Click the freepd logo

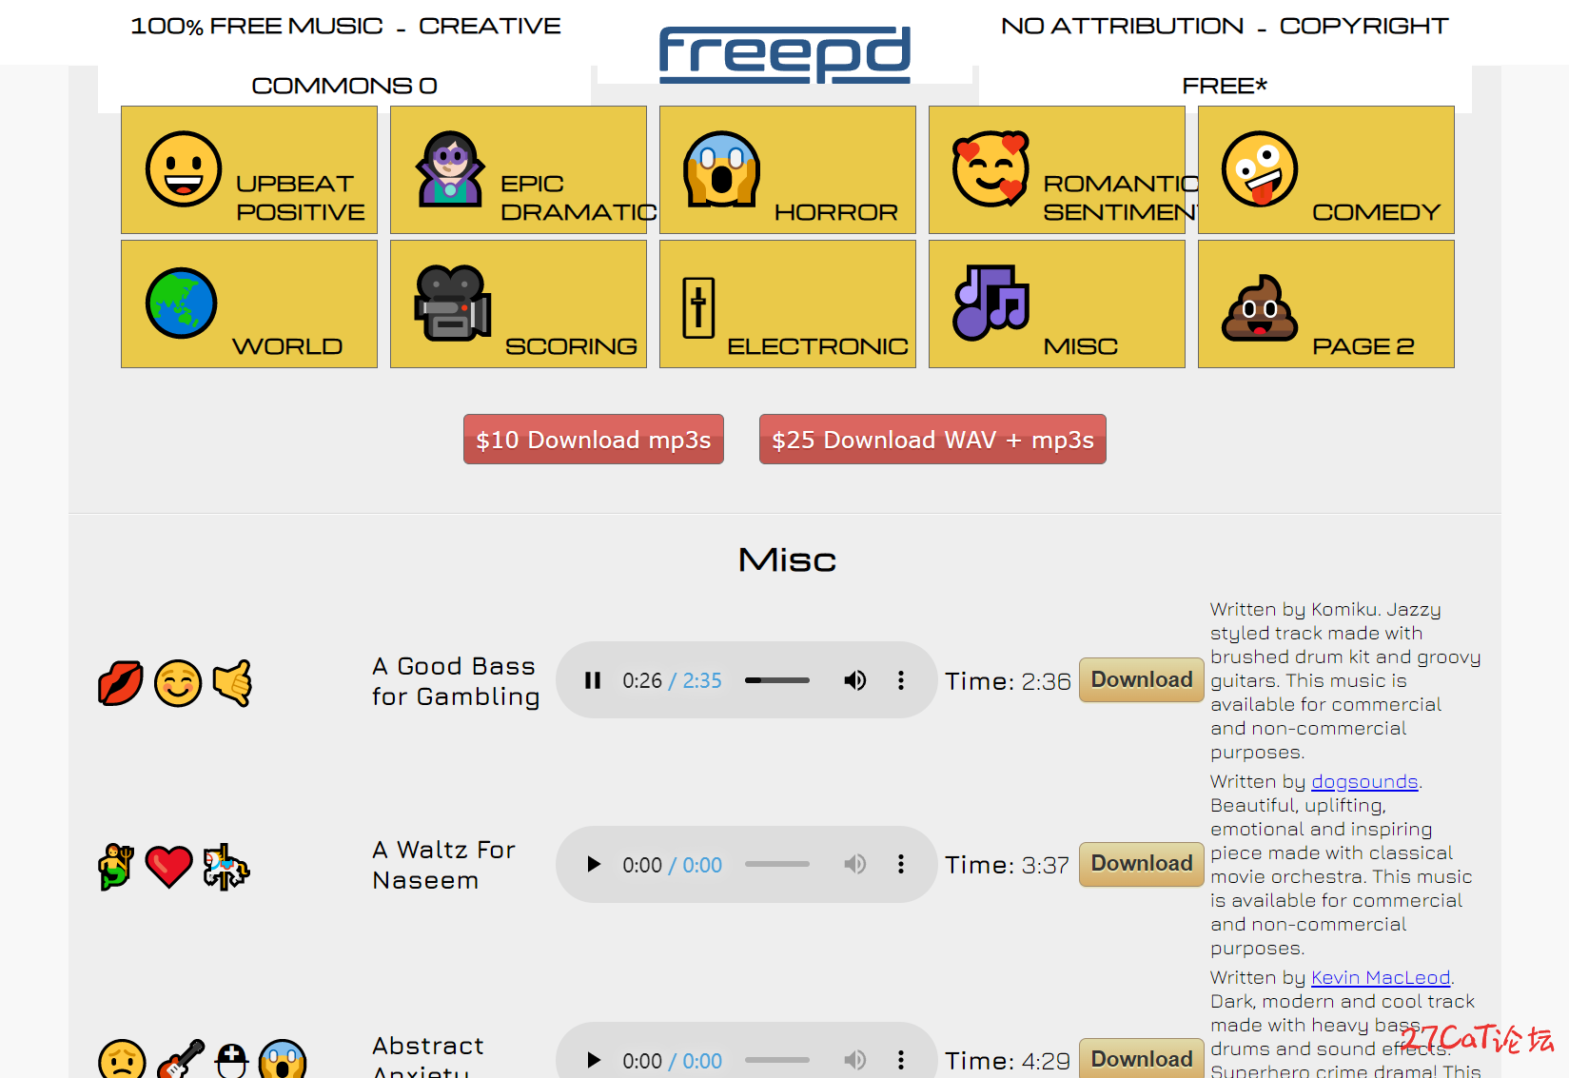pyautogui.click(x=785, y=54)
